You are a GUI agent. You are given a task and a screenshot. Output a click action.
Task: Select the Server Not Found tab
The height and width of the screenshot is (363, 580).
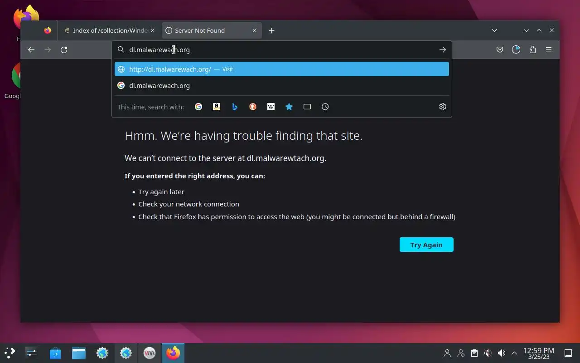212,30
